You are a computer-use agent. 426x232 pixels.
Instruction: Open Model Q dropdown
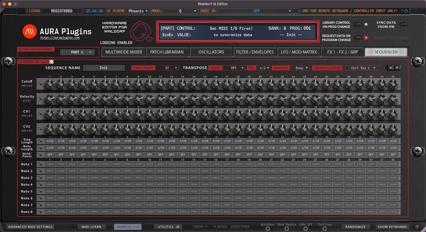[174, 11]
